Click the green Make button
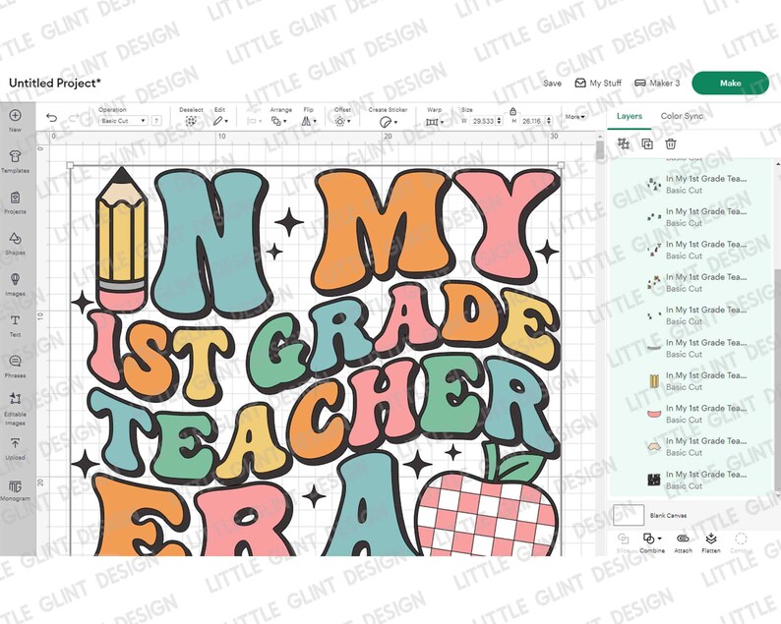781x624 pixels. tap(730, 84)
